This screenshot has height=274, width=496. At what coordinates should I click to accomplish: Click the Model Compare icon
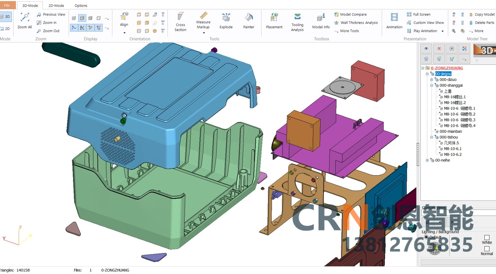[336, 15]
